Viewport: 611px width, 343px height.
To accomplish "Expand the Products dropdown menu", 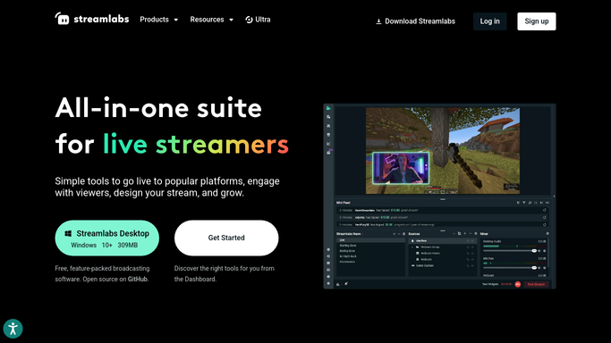I will click(x=159, y=20).
